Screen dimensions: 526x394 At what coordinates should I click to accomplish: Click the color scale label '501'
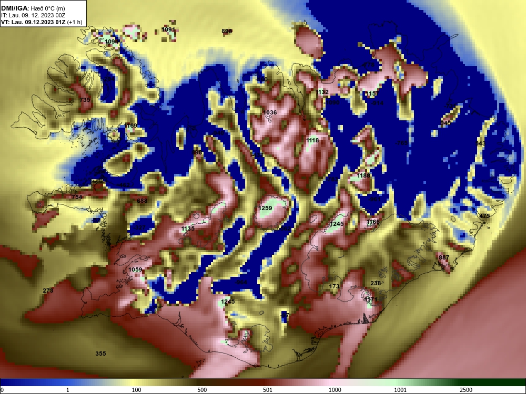tap(267, 390)
